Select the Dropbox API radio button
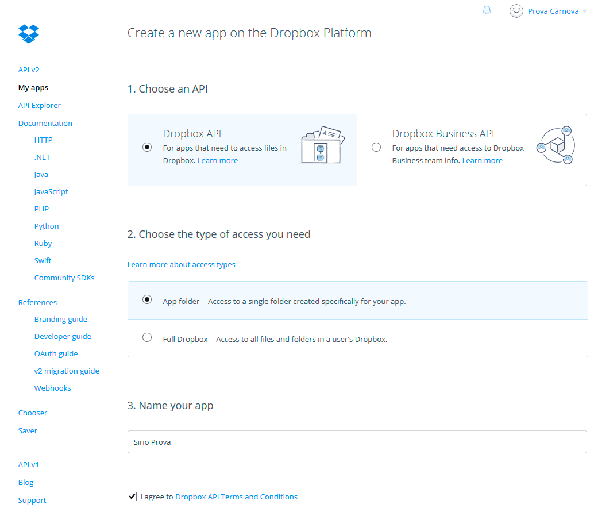Viewport: 594px width, 531px height. pyautogui.click(x=147, y=147)
